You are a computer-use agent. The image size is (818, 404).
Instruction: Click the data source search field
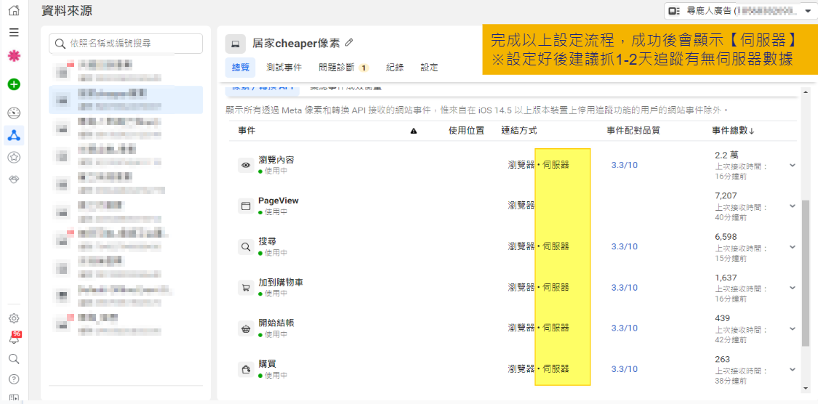pyautogui.click(x=126, y=44)
